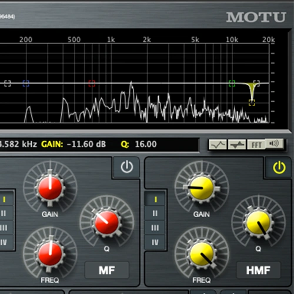Click the EQ curve display mode icon
This screenshot has width=294, height=294.
pyautogui.click(x=218, y=145)
